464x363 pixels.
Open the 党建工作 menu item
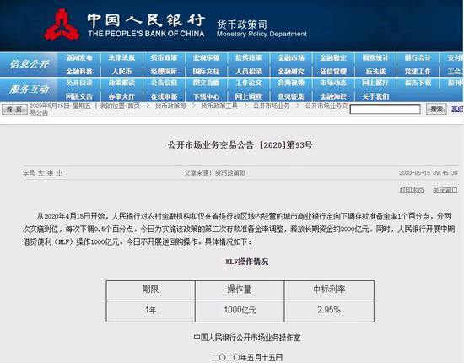click(418, 72)
